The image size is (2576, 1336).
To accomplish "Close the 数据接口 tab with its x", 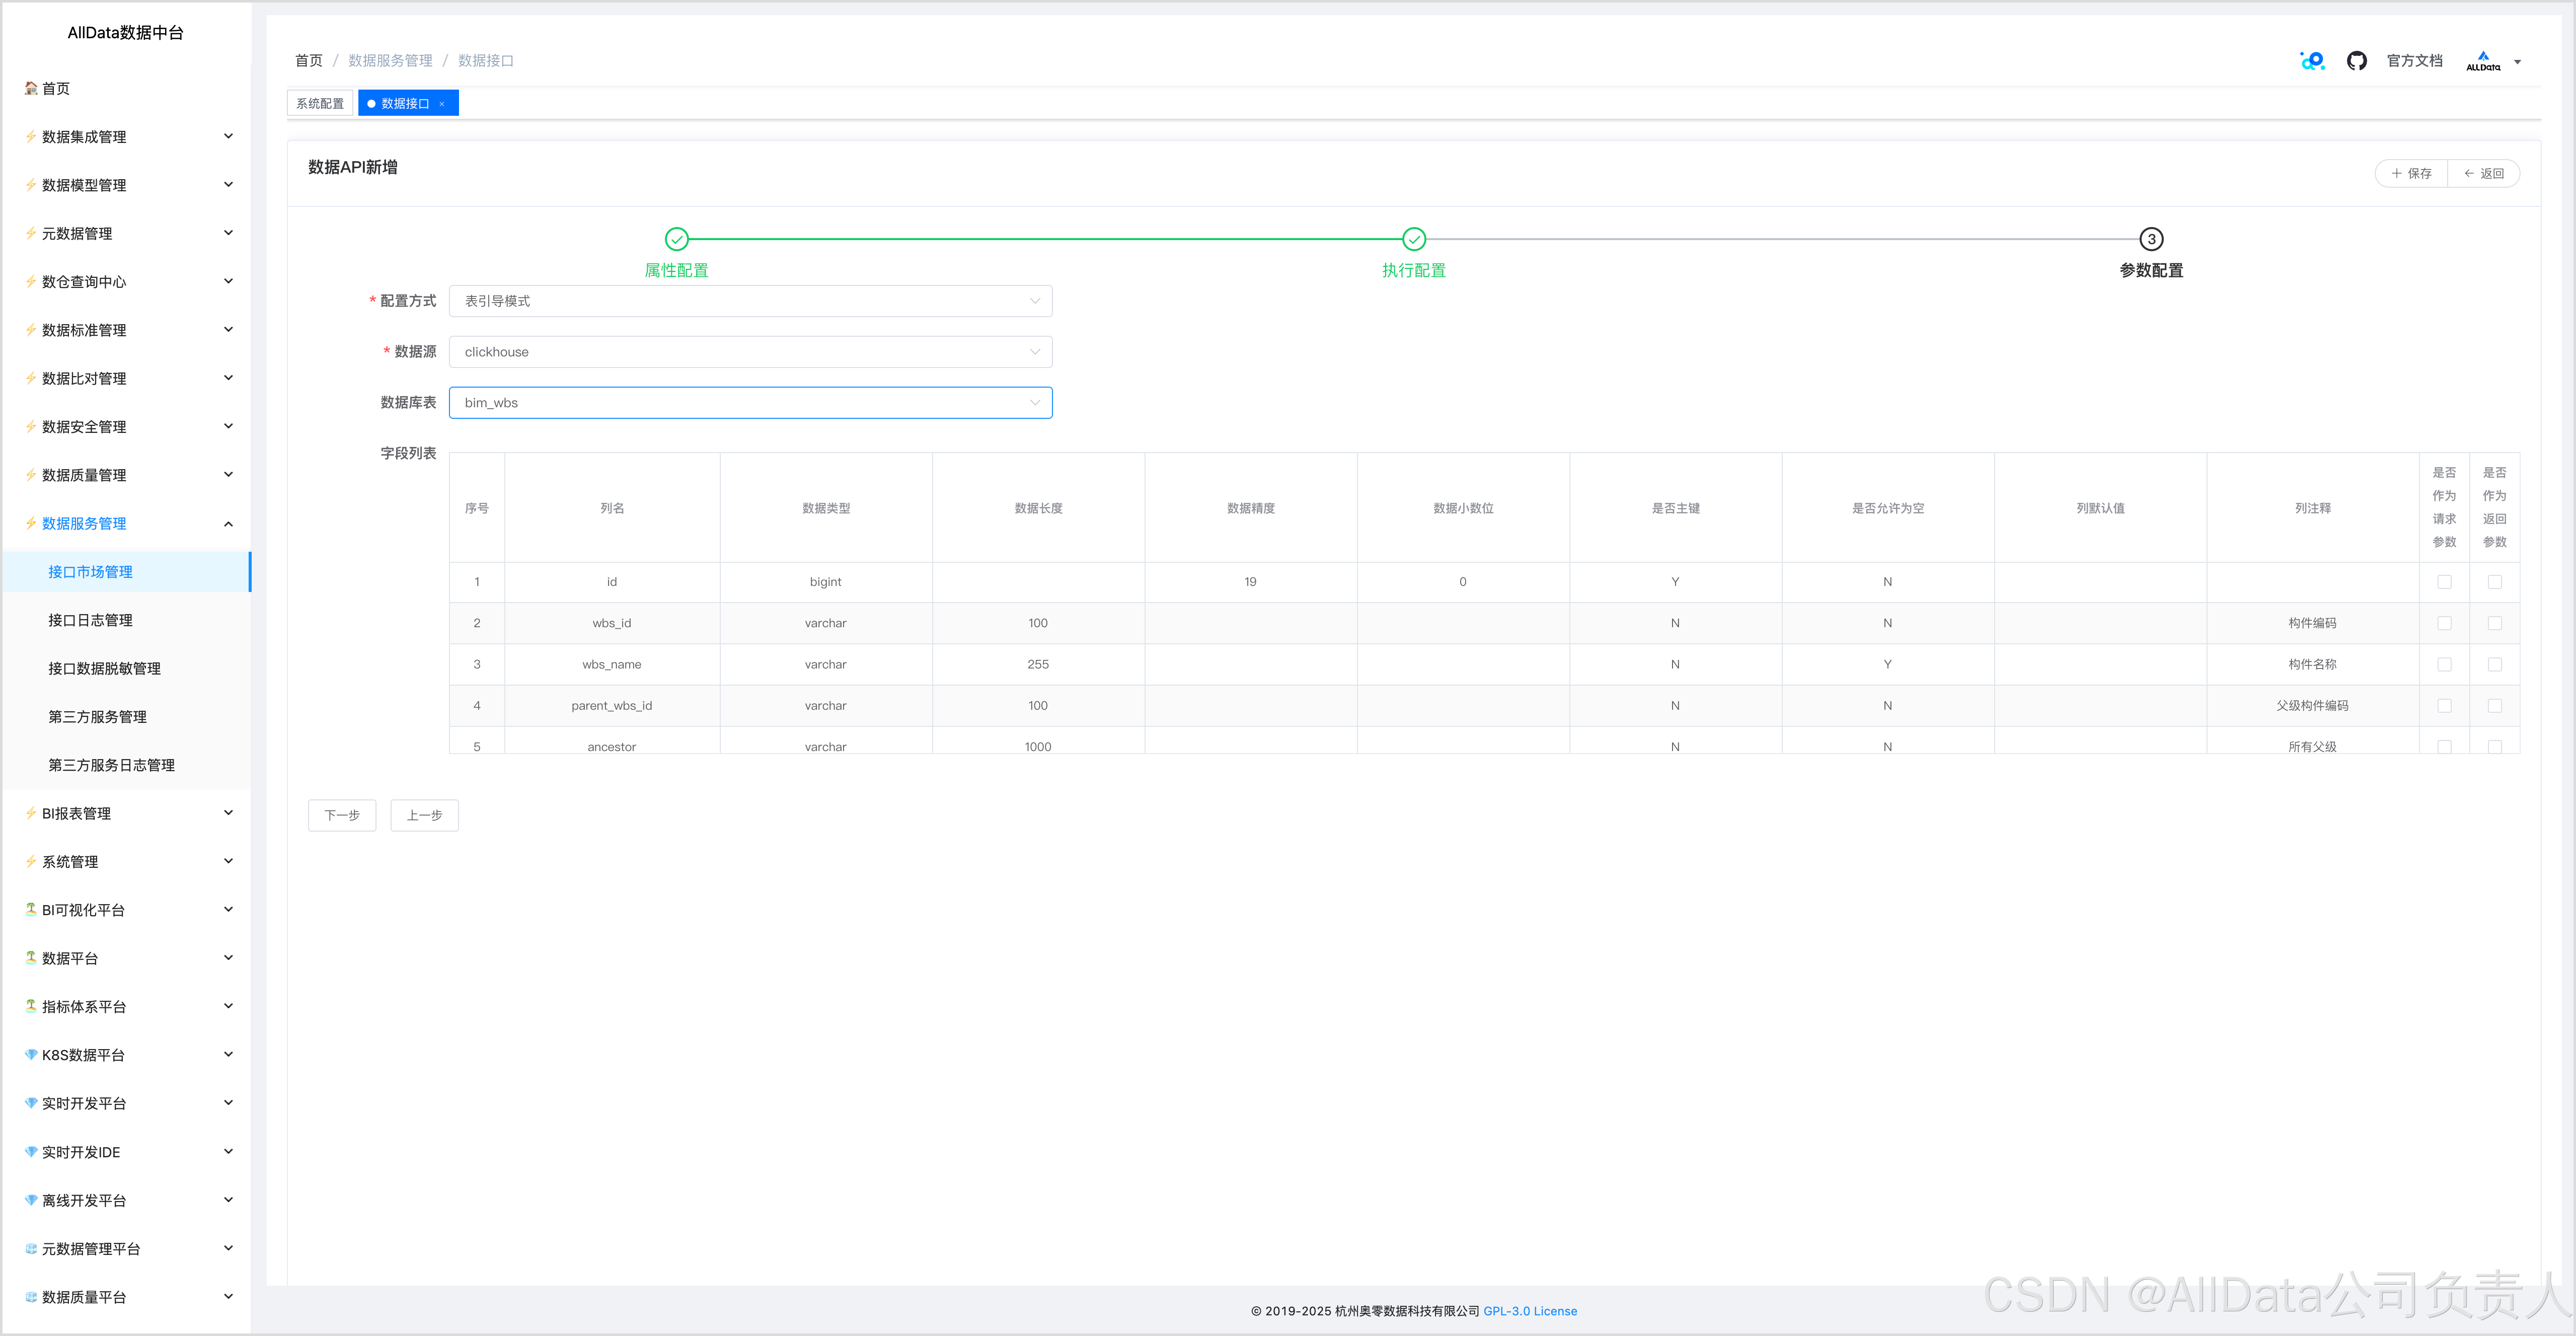I will coord(442,104).
